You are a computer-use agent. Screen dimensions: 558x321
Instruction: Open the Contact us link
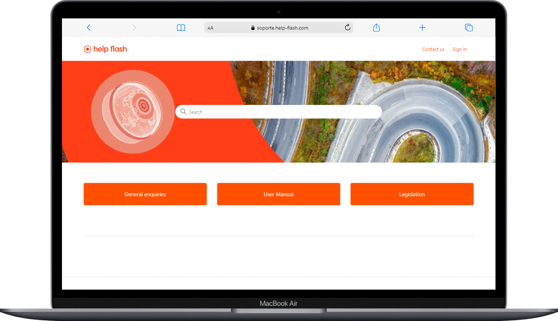pos(433,49)
